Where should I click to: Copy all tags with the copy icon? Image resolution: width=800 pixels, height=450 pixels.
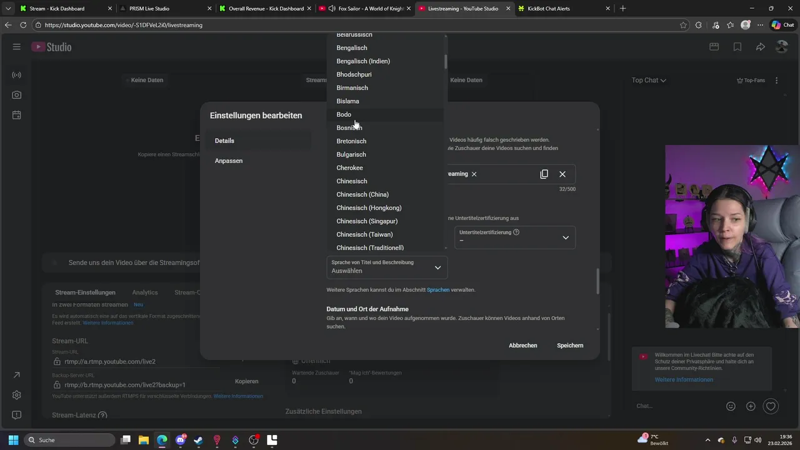[x=544, y=174]
